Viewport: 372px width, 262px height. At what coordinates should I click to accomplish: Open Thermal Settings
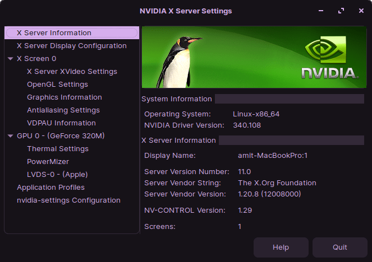tap(58, 148)
